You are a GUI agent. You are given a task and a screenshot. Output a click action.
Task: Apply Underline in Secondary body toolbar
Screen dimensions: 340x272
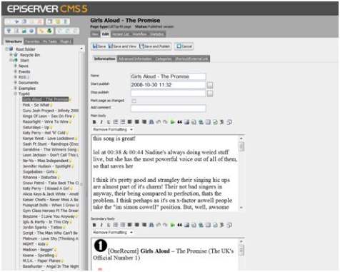[109, 225]
